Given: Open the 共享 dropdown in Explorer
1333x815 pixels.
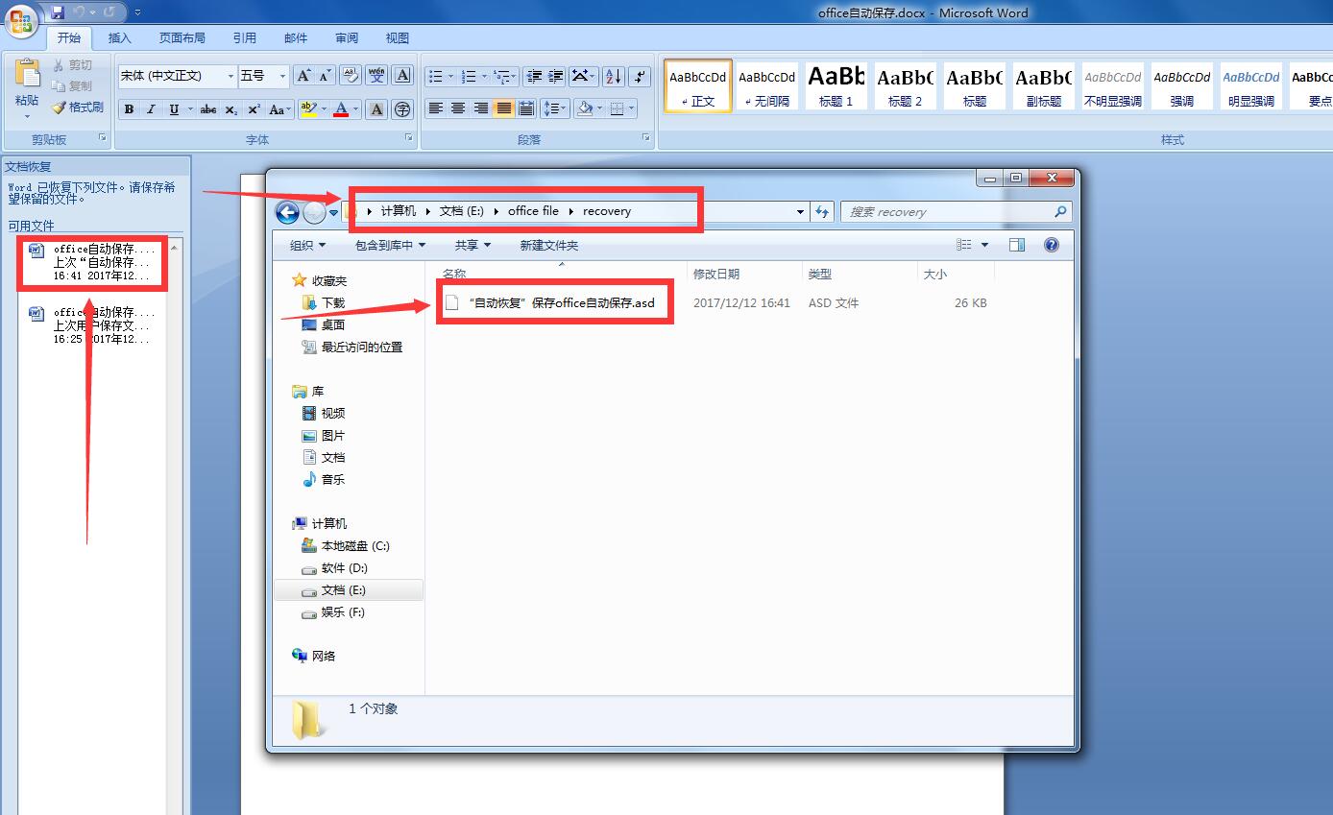Looking at the screenshot, I should point(473,245).
